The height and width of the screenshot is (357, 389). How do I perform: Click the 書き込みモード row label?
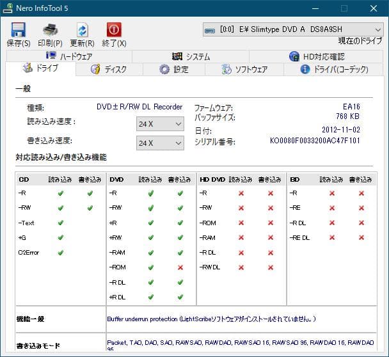coord(38,345)
